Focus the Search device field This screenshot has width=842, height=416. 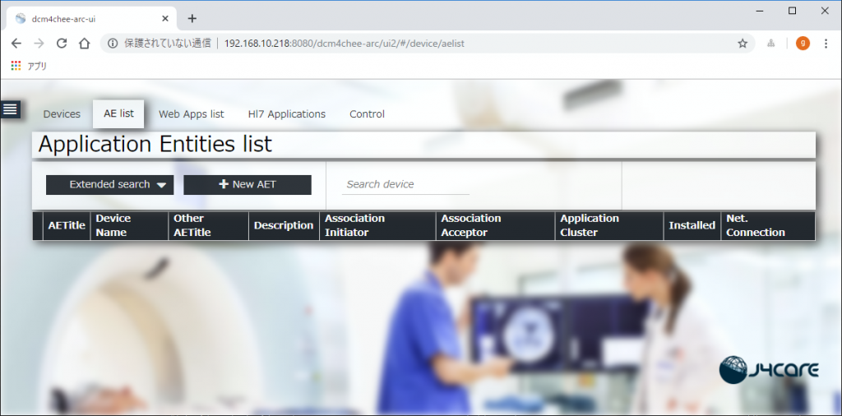(x=405, y=185)
